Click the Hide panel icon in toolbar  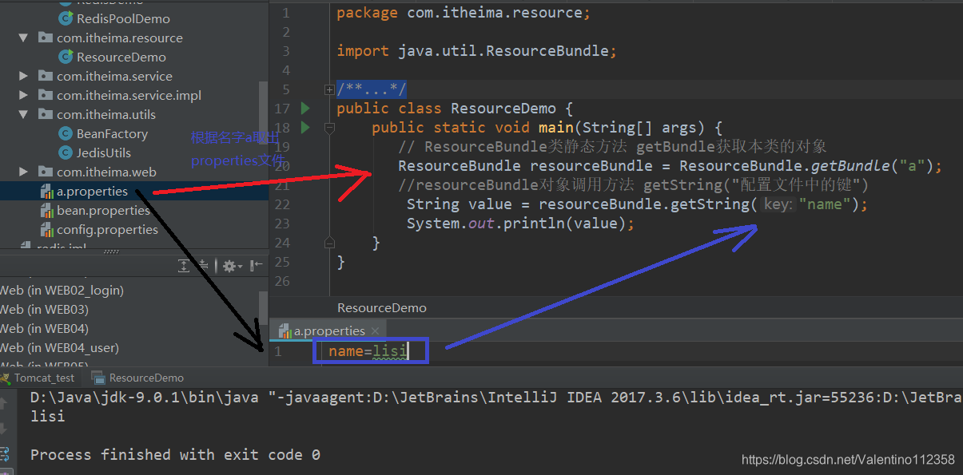[257, 266]
